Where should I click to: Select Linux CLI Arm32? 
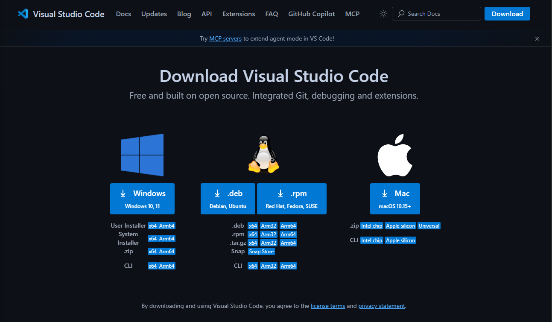[269, 266]
